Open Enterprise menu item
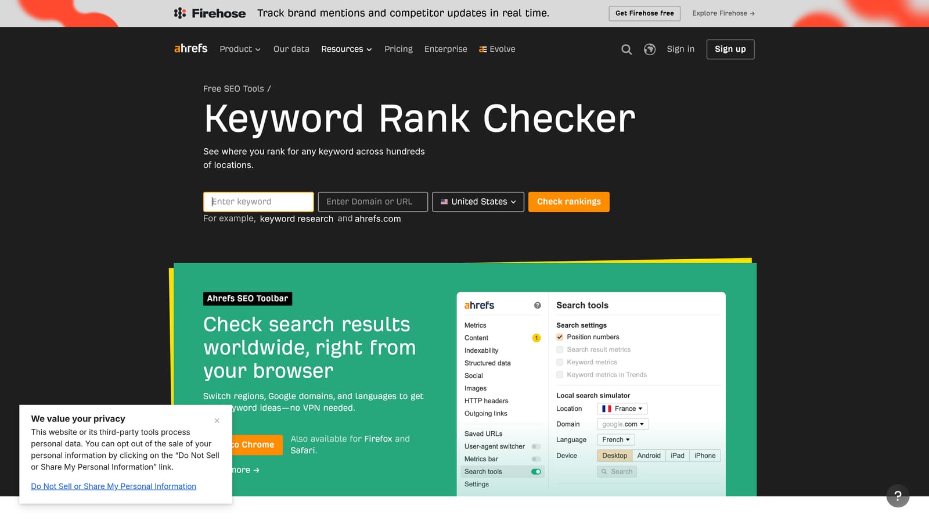The height and width of the screenshot is (523, 929). 446,49
